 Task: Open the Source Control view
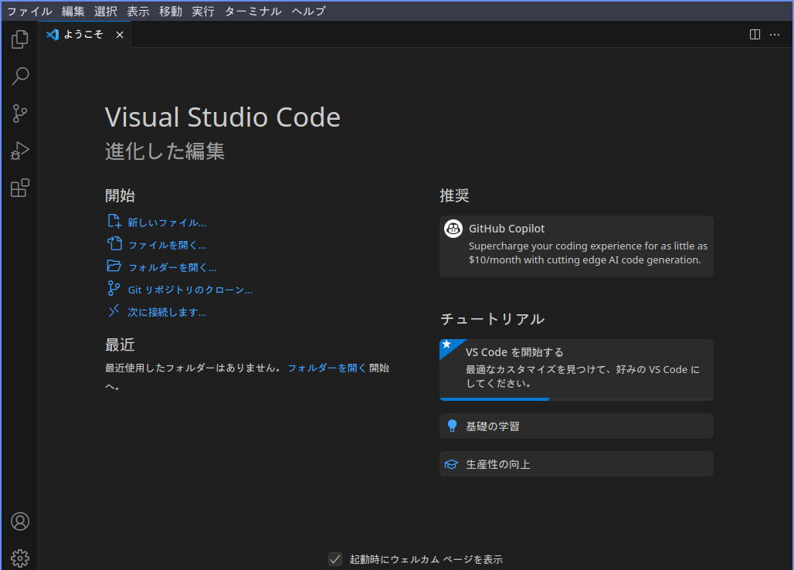click(x=20, y=114)
